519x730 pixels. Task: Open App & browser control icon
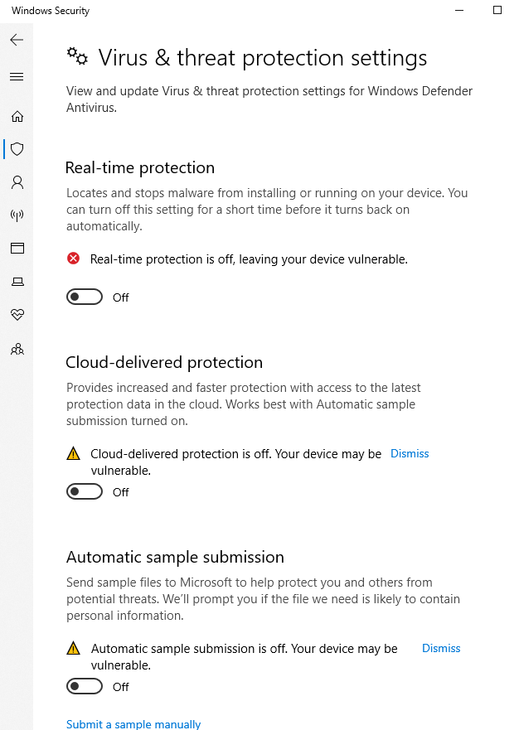coord(17,248)
